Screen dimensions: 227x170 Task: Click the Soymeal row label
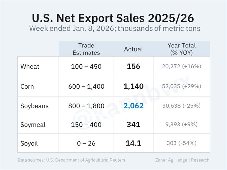(33, 125)
